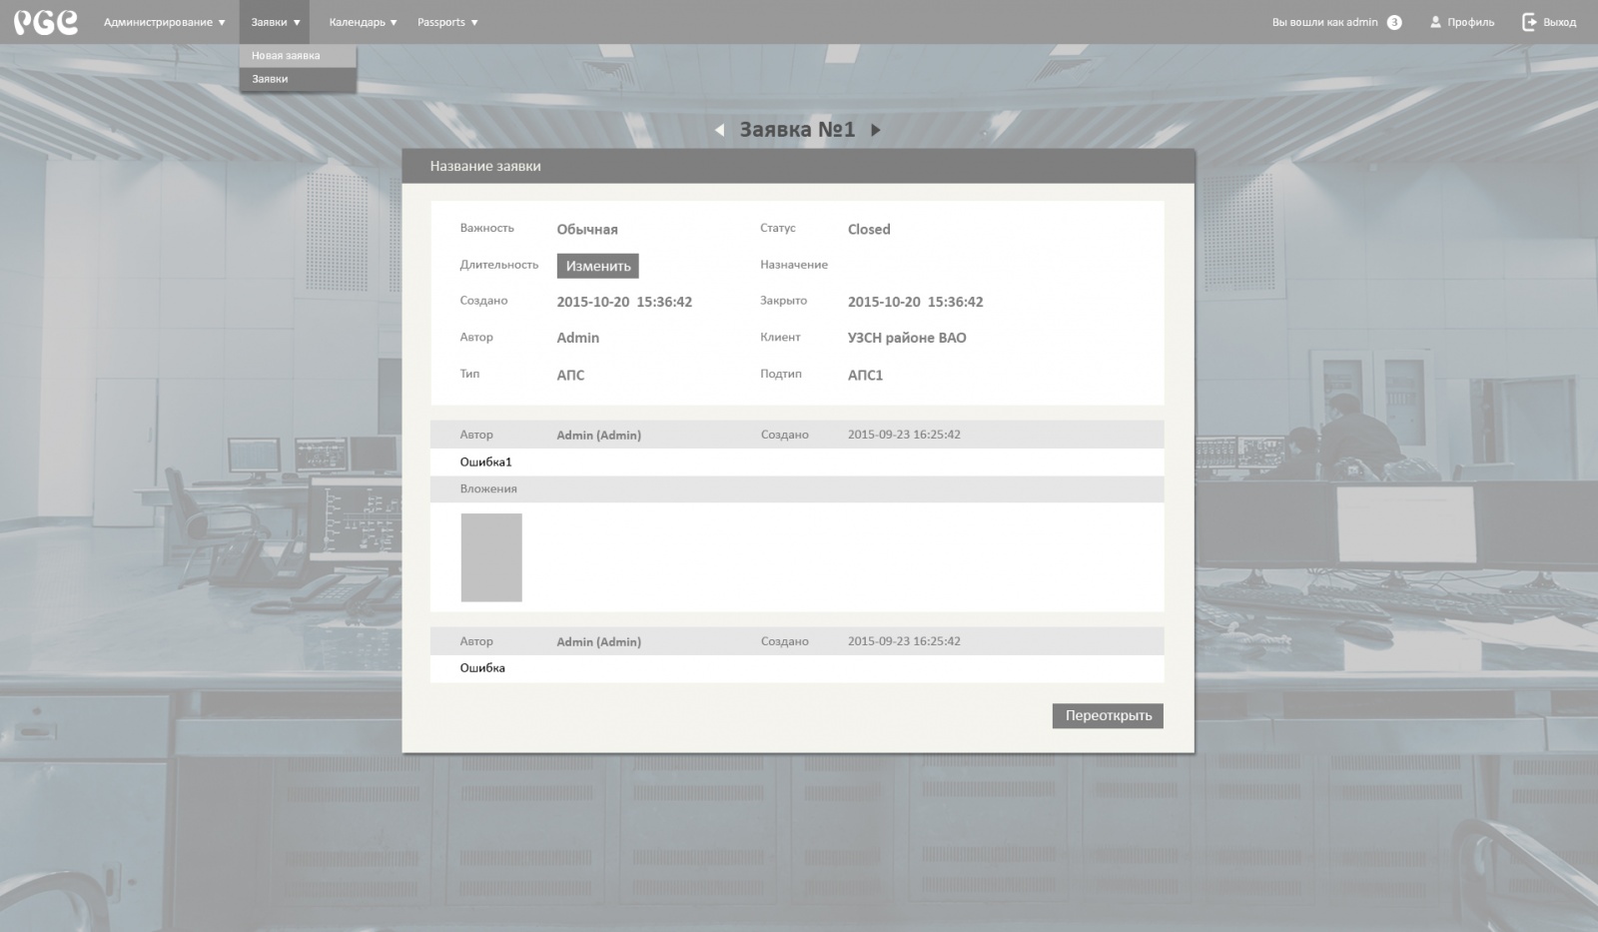Select Заявки item in the submenu
The width and height of the screenshot is (1598, 932).
point(298,79)
